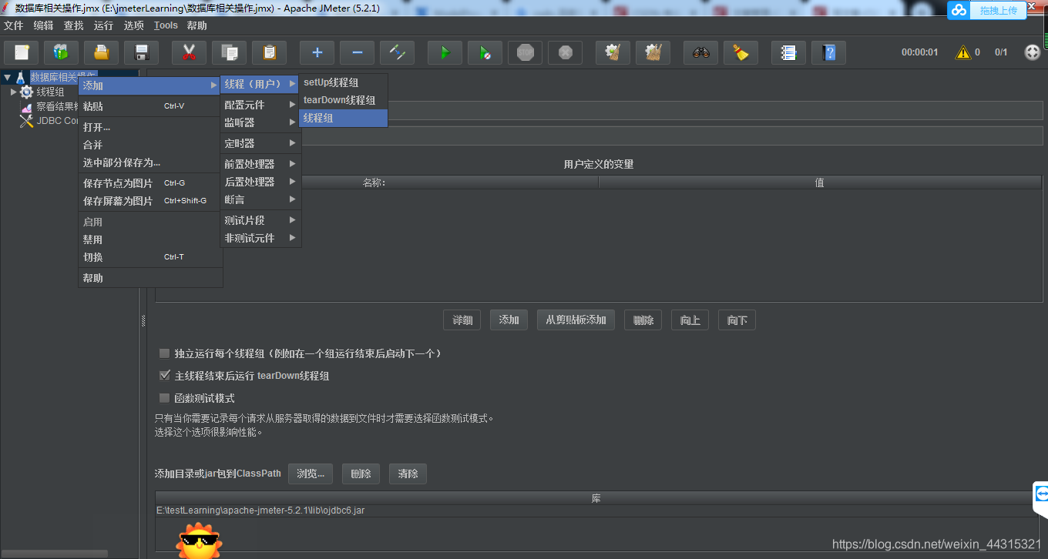Screen dimensions: 1048x559
Task: Select 合并 in context menu
Action: pyautogui.click(x=150, y=145)
